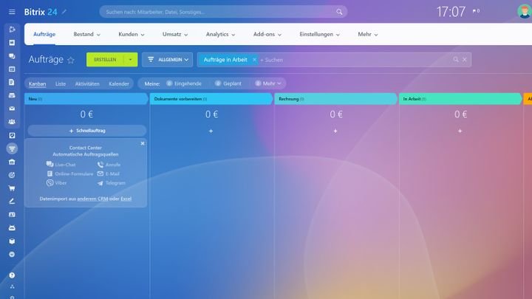This screenshot has height=299, width=532.
Task: Expand the Add-ons menu
Action: [x=267, y=34]
